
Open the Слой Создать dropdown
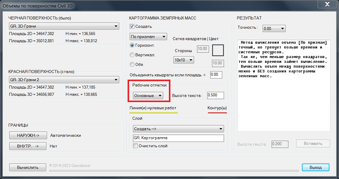[178, 129]
